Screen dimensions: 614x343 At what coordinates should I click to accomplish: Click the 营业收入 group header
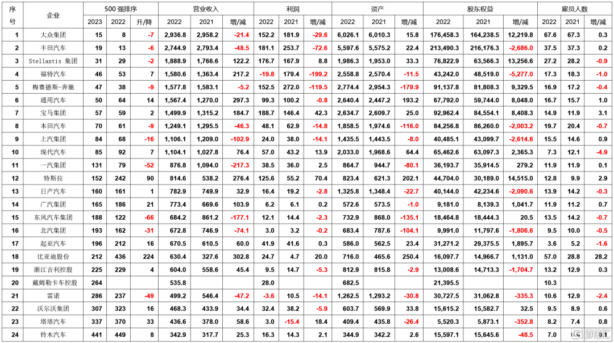coord(206,9)
